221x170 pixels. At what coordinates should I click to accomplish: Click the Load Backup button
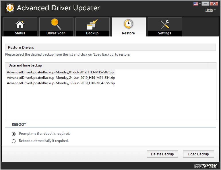(x=198, y=154)
